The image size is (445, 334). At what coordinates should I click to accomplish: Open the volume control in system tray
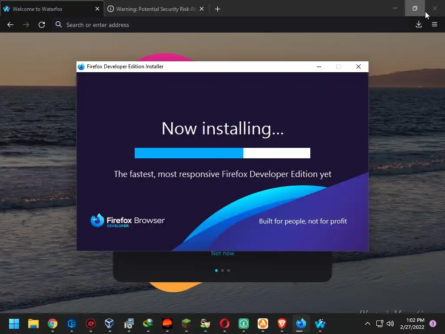[x=390, y=324]
